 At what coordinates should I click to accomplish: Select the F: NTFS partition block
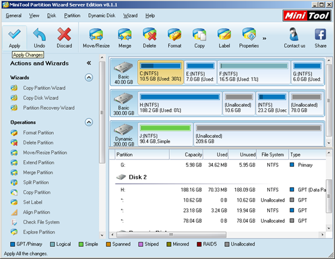254,72
